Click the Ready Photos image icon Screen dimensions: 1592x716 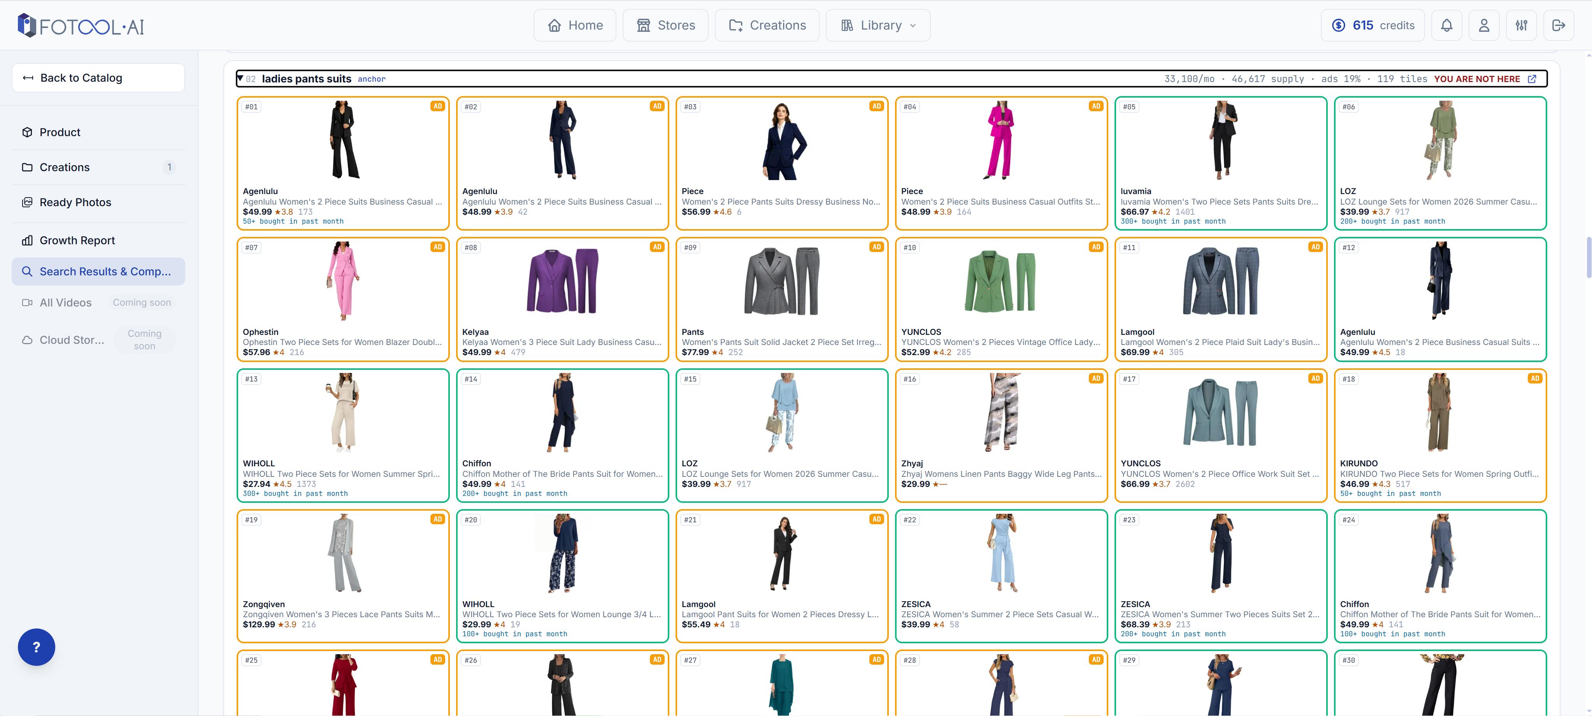(27, 202)
